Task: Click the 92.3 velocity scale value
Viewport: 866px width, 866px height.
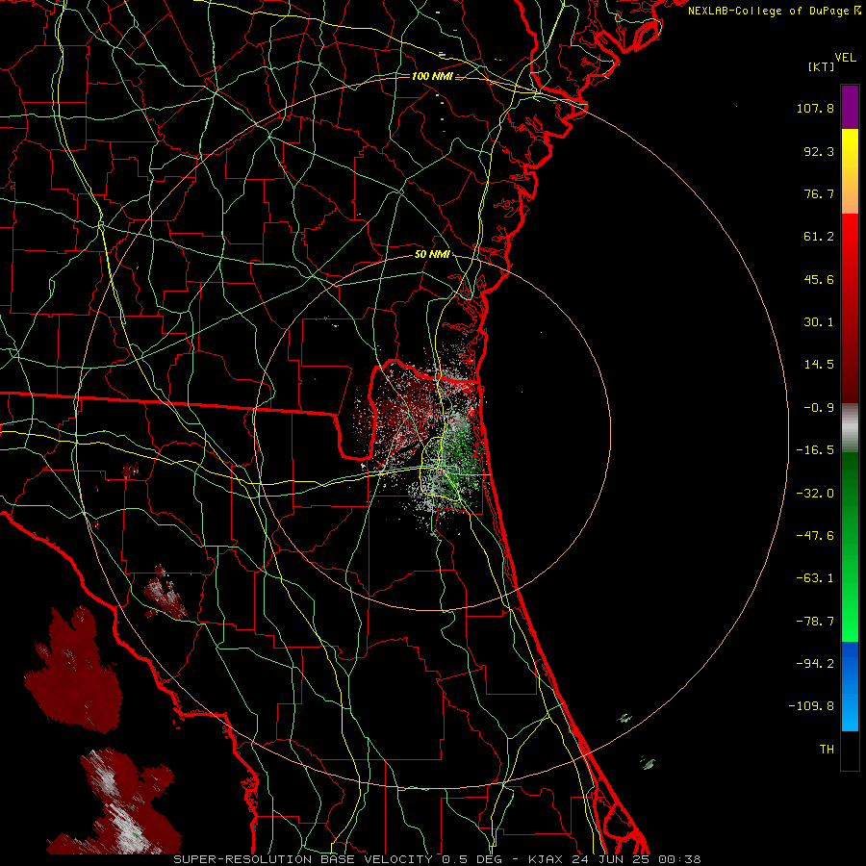Action: (819, 151)
